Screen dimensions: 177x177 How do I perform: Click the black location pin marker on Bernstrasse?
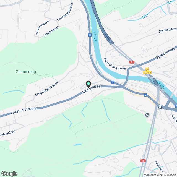88,84
